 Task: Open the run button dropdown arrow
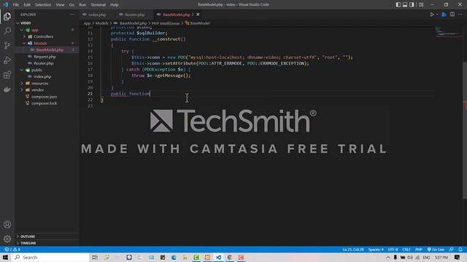tap(437, 15)
